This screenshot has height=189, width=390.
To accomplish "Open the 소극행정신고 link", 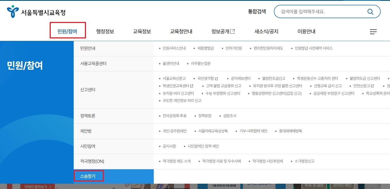I will (305, 161).
